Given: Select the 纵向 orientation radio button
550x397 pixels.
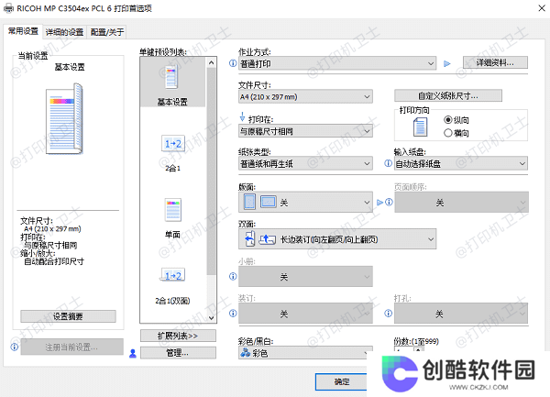Looking at the screenshot, I should [x=448, y=120].
